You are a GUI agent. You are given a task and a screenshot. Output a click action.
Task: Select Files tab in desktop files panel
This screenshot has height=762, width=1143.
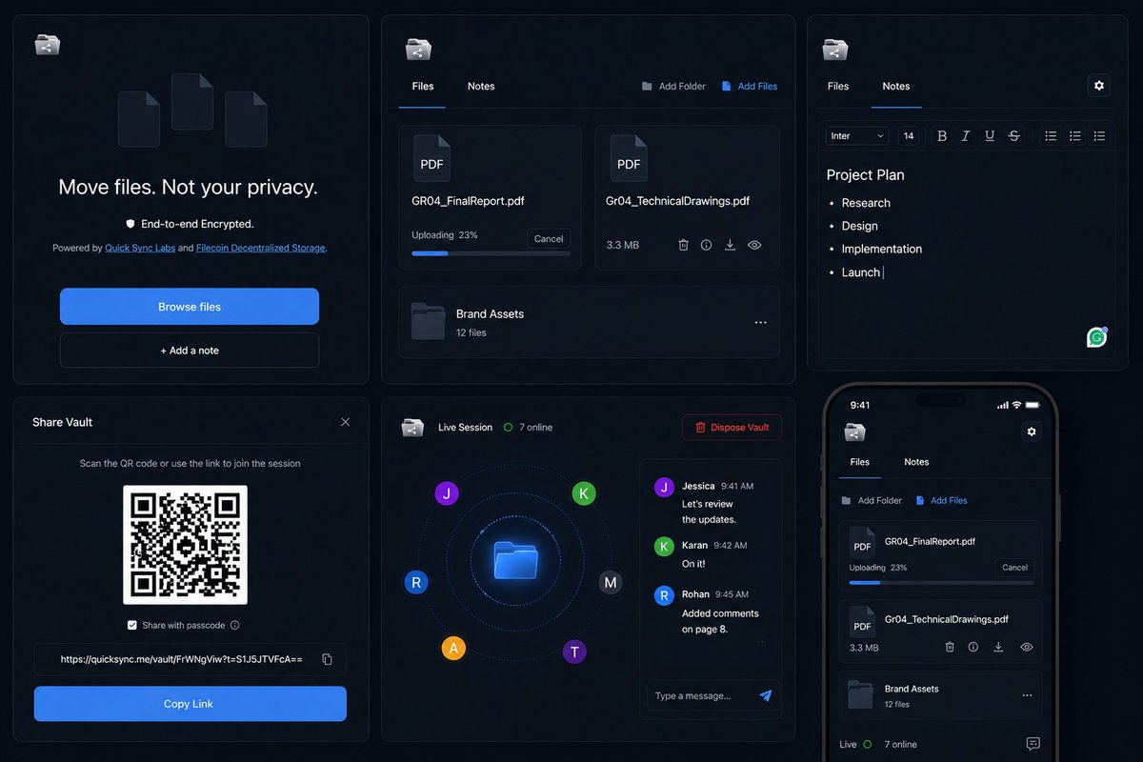pyautogui.click(x=423, y=86)
